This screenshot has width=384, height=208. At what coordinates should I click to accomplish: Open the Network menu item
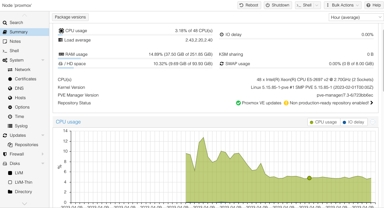[x=24, y=70]
